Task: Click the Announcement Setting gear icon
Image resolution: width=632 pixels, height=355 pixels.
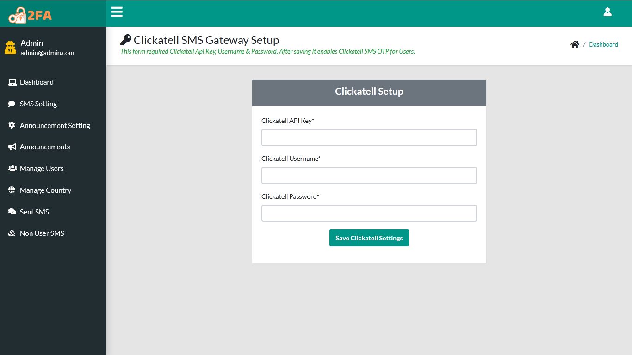Action: pyautogui.click(x=12, y=125)
